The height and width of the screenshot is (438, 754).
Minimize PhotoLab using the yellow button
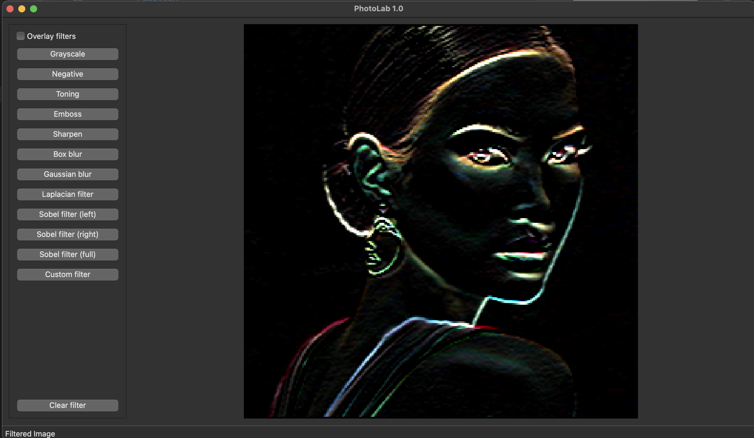click(22, 9)
